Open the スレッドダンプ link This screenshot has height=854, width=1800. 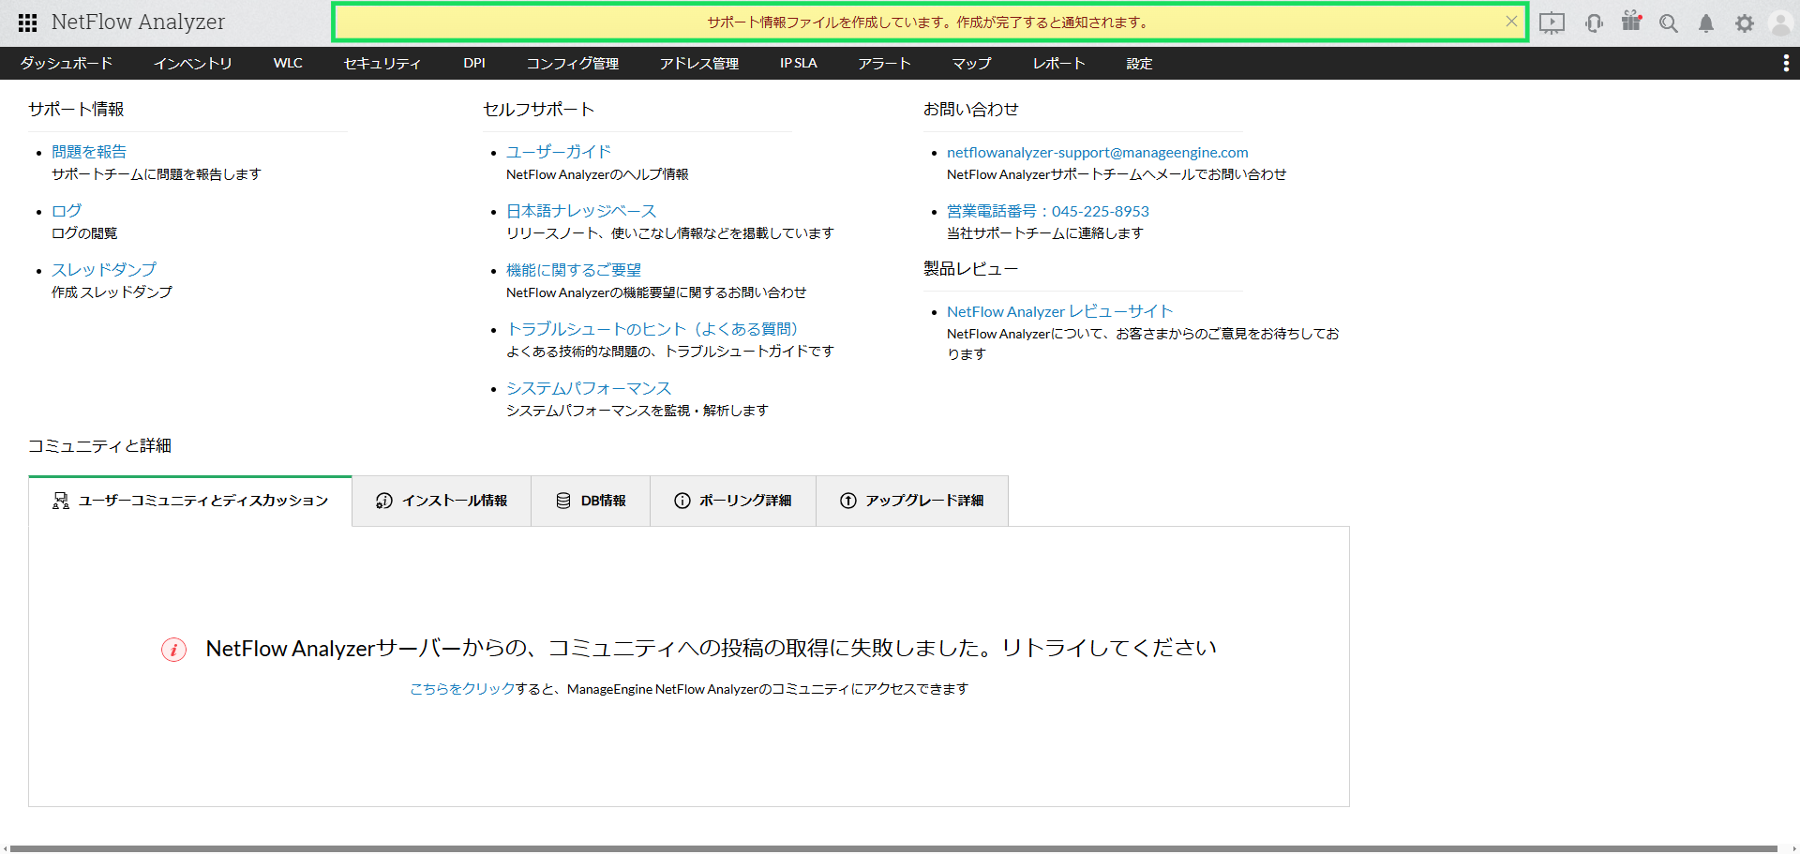104,270
